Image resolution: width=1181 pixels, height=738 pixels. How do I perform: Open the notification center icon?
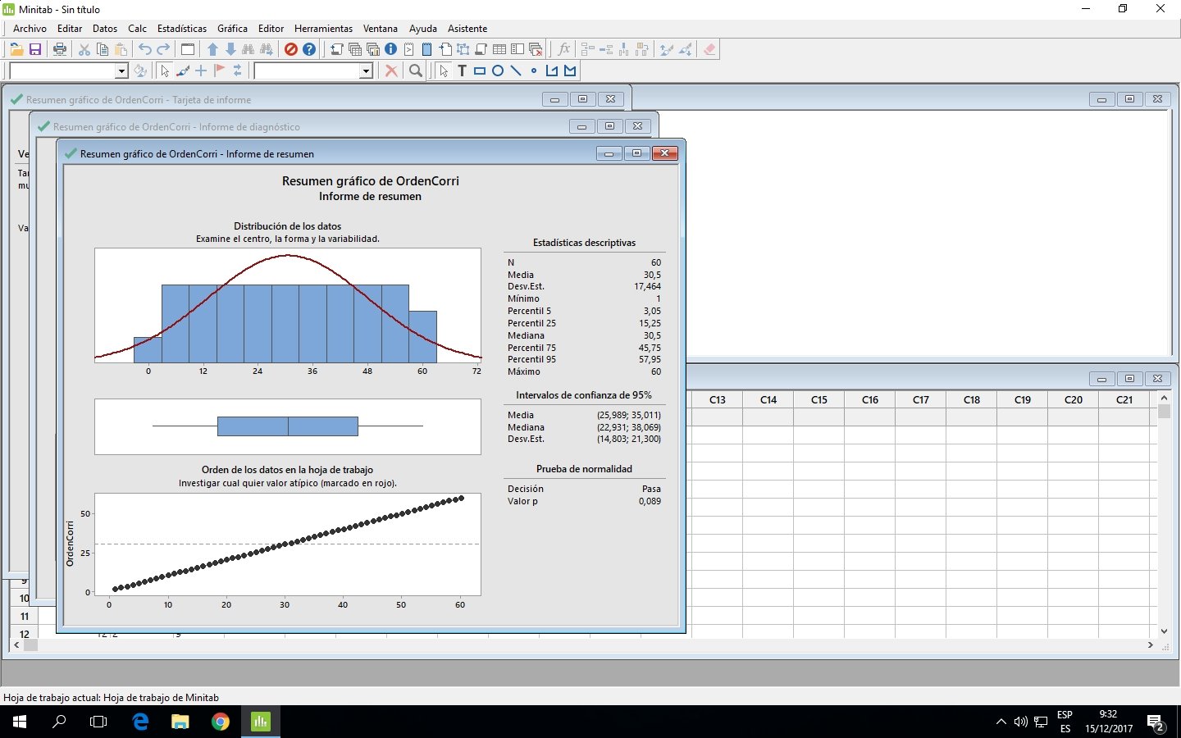coord(1156,722)
